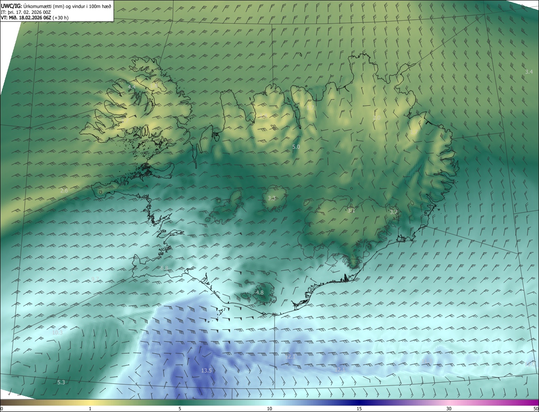Click the title text 'Úrkomumætti (mm) og vindur í 100m hæð'
539x412 pixels.
coord(67,6)
